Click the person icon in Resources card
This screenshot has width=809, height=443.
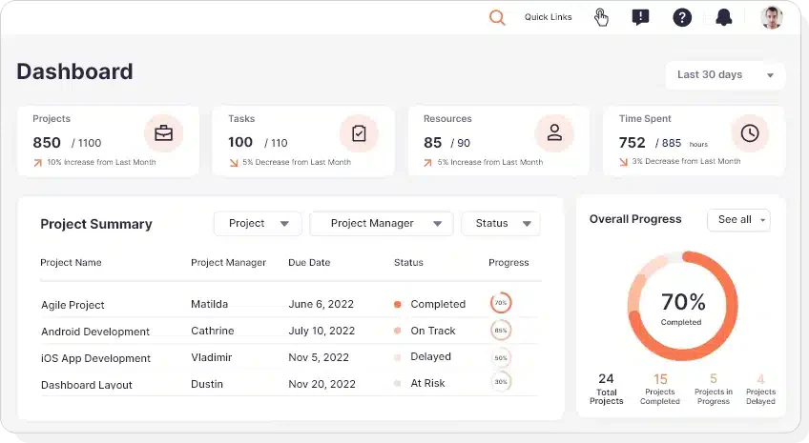coord(554,133)
